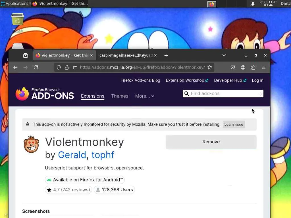Image resolution: width=291 pixels, height=218 pixels.
Task: Open the Trash desktop icon
Action: pos(18,23)
